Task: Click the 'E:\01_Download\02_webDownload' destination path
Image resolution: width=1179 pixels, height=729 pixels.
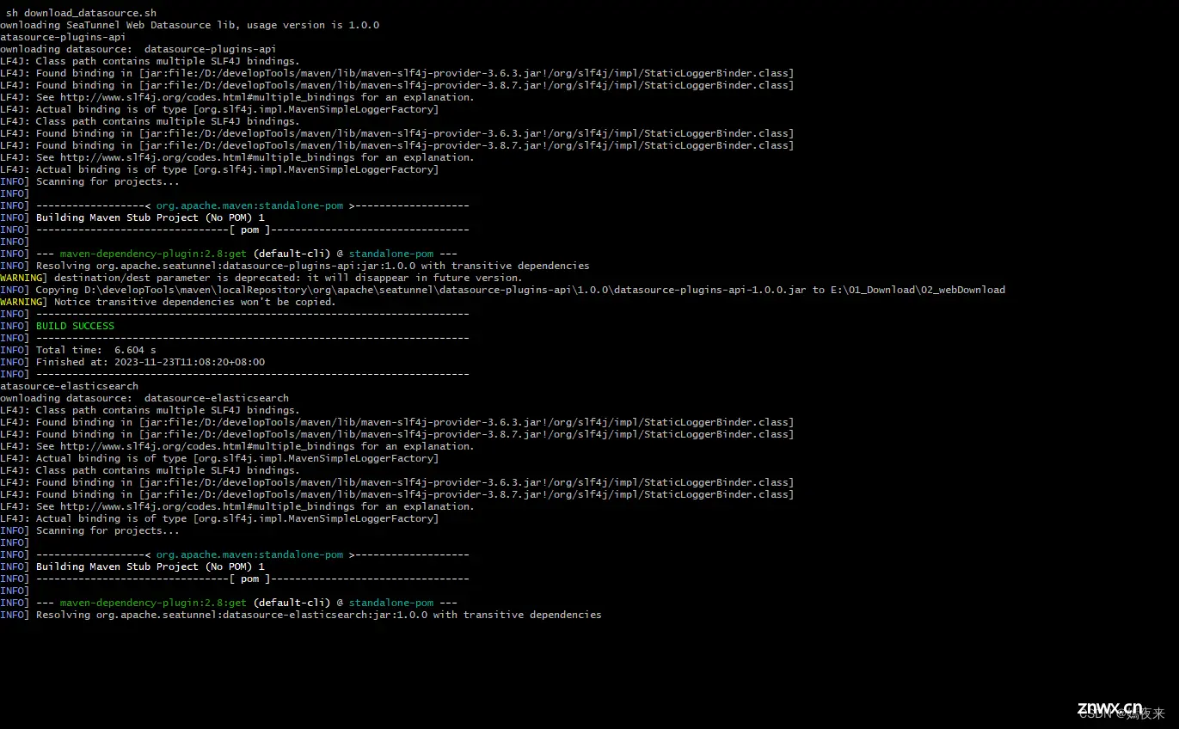Action: 918,290
